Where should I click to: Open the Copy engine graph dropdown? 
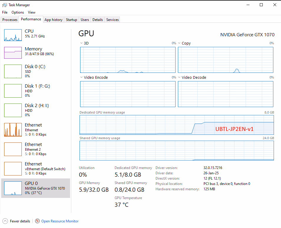pos(179,43)
